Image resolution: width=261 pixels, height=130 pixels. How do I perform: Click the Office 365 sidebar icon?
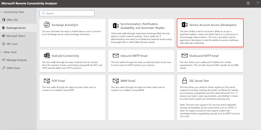tap(4, 20)
